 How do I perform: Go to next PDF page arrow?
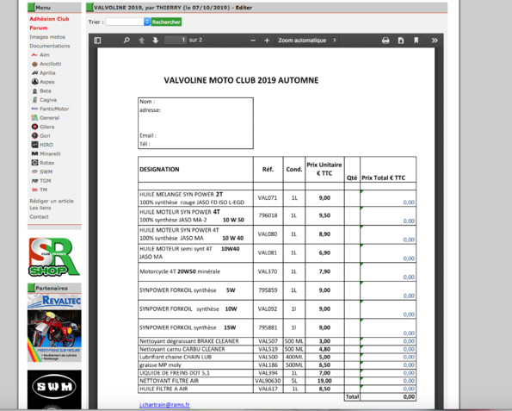(x=156, y=40)
